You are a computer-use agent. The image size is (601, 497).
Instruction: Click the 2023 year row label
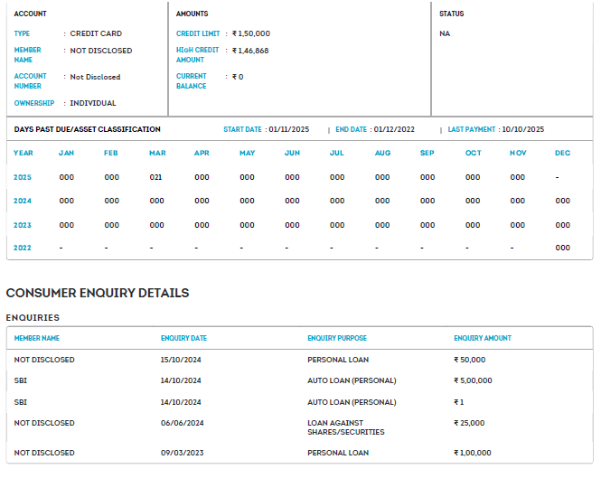(23, 225)
